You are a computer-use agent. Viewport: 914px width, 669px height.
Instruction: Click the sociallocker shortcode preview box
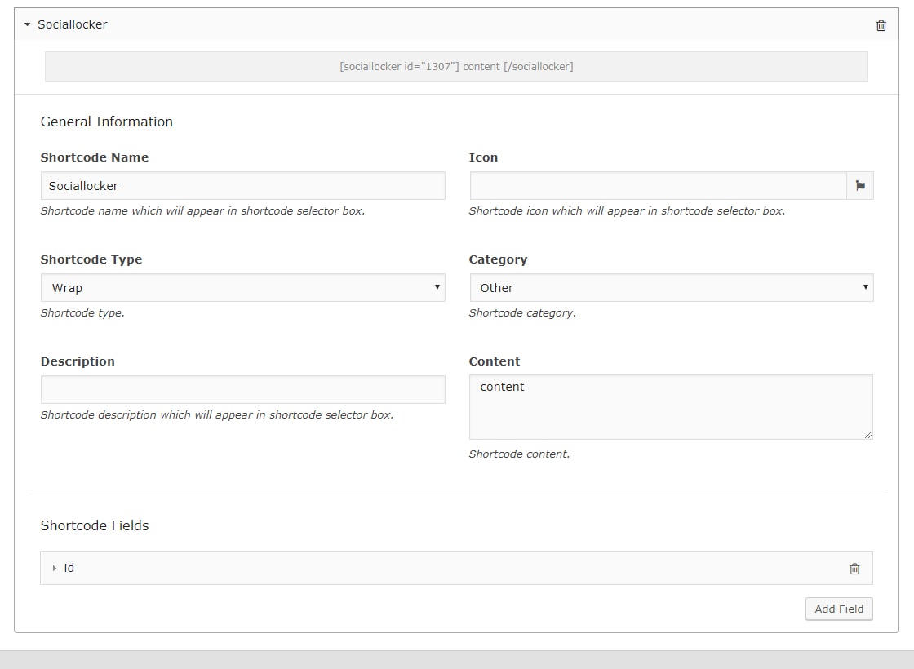point(456,67)
